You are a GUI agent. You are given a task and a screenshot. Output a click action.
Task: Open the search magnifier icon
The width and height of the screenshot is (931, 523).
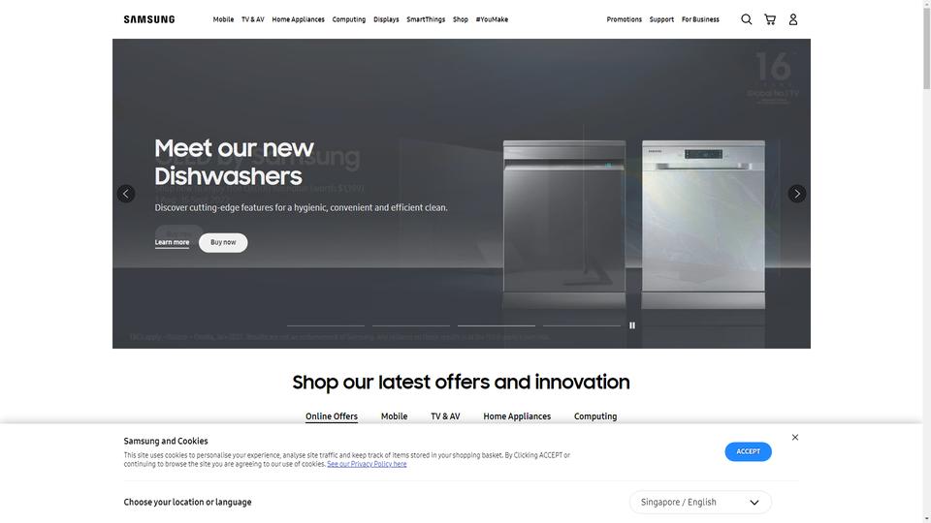point(747,19)
